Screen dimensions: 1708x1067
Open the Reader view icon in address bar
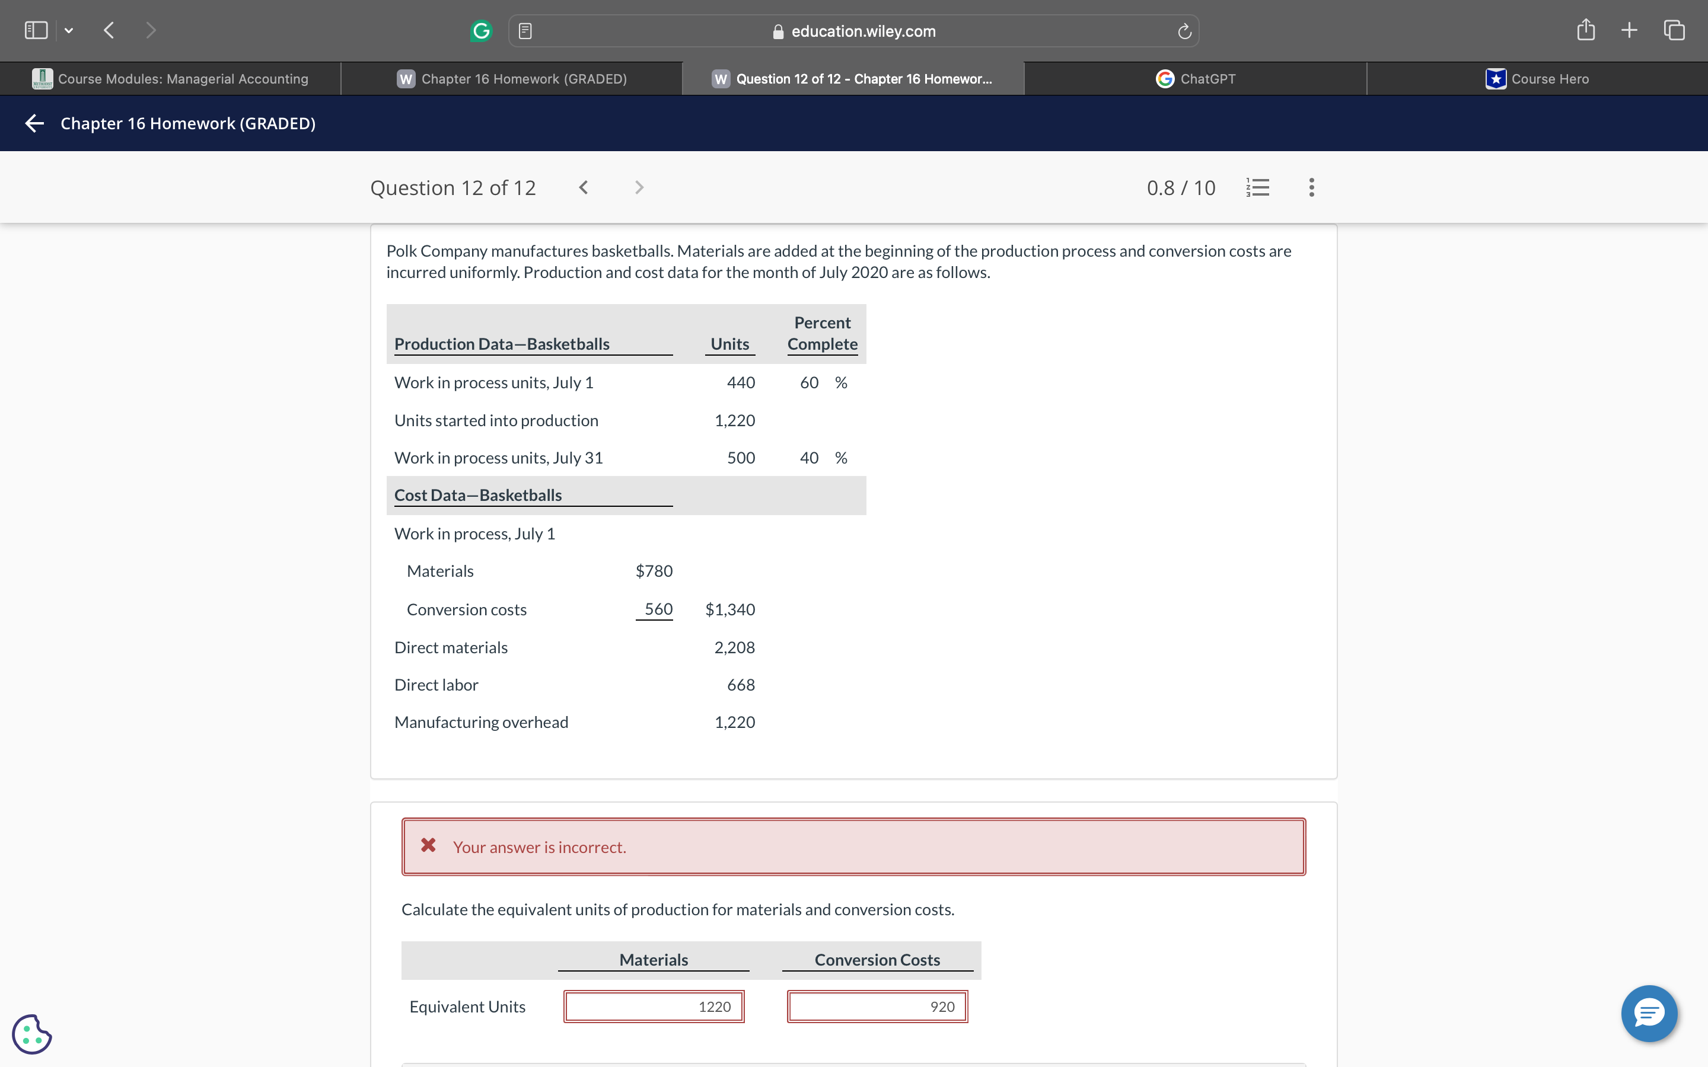[525, 31]
